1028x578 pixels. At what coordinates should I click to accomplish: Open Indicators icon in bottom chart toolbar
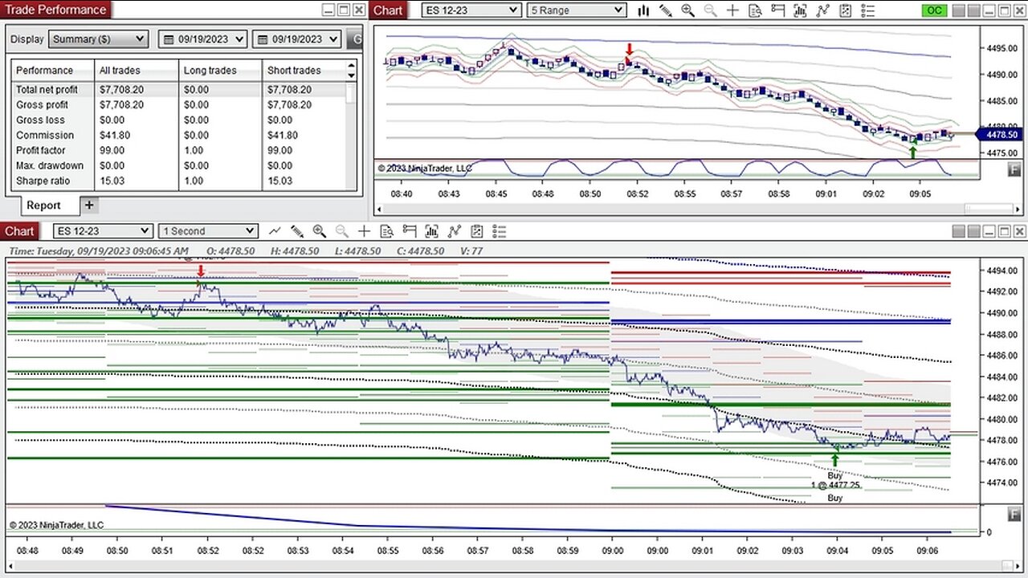455,231
